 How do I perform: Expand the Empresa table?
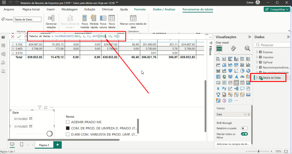257,52
